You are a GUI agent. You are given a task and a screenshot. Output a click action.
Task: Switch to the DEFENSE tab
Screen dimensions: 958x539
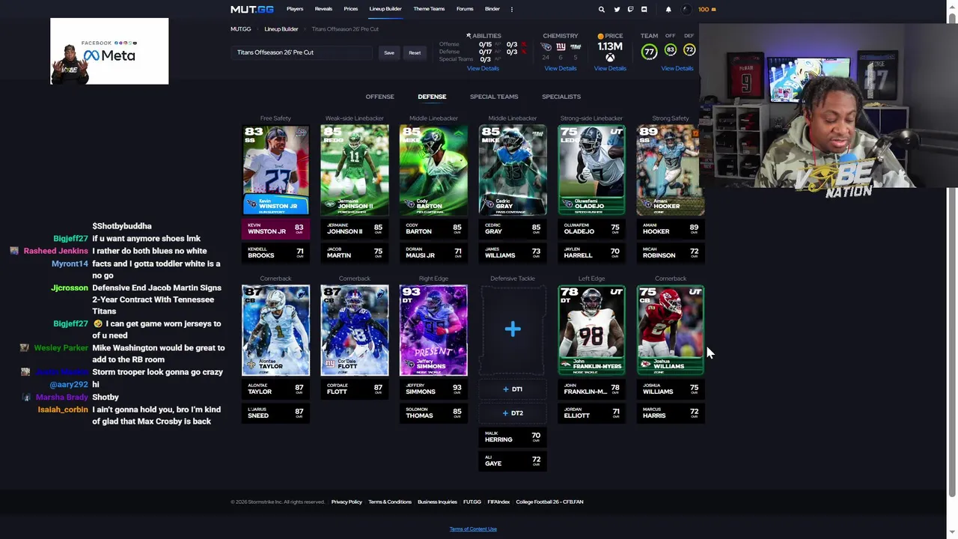(x=432, y=97)
